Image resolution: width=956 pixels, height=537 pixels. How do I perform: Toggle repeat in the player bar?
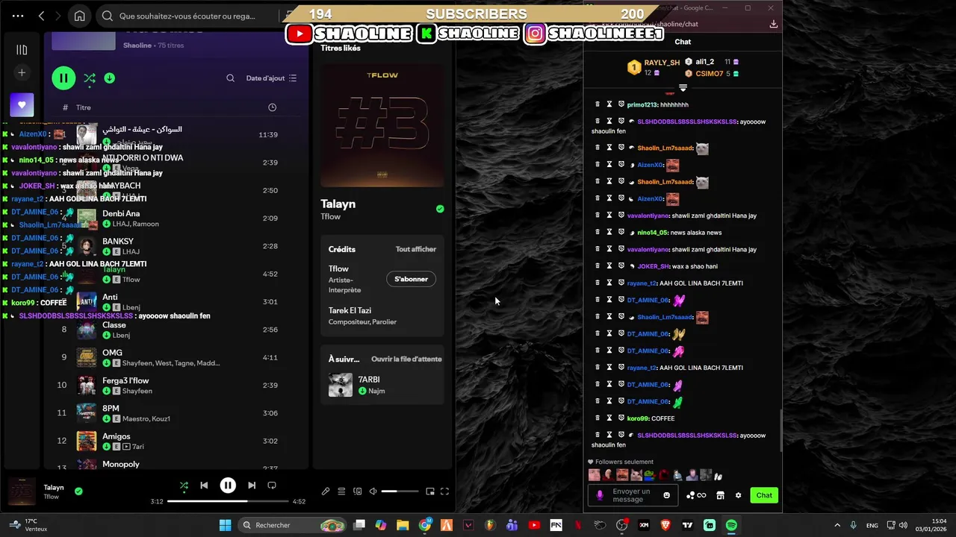272,486
